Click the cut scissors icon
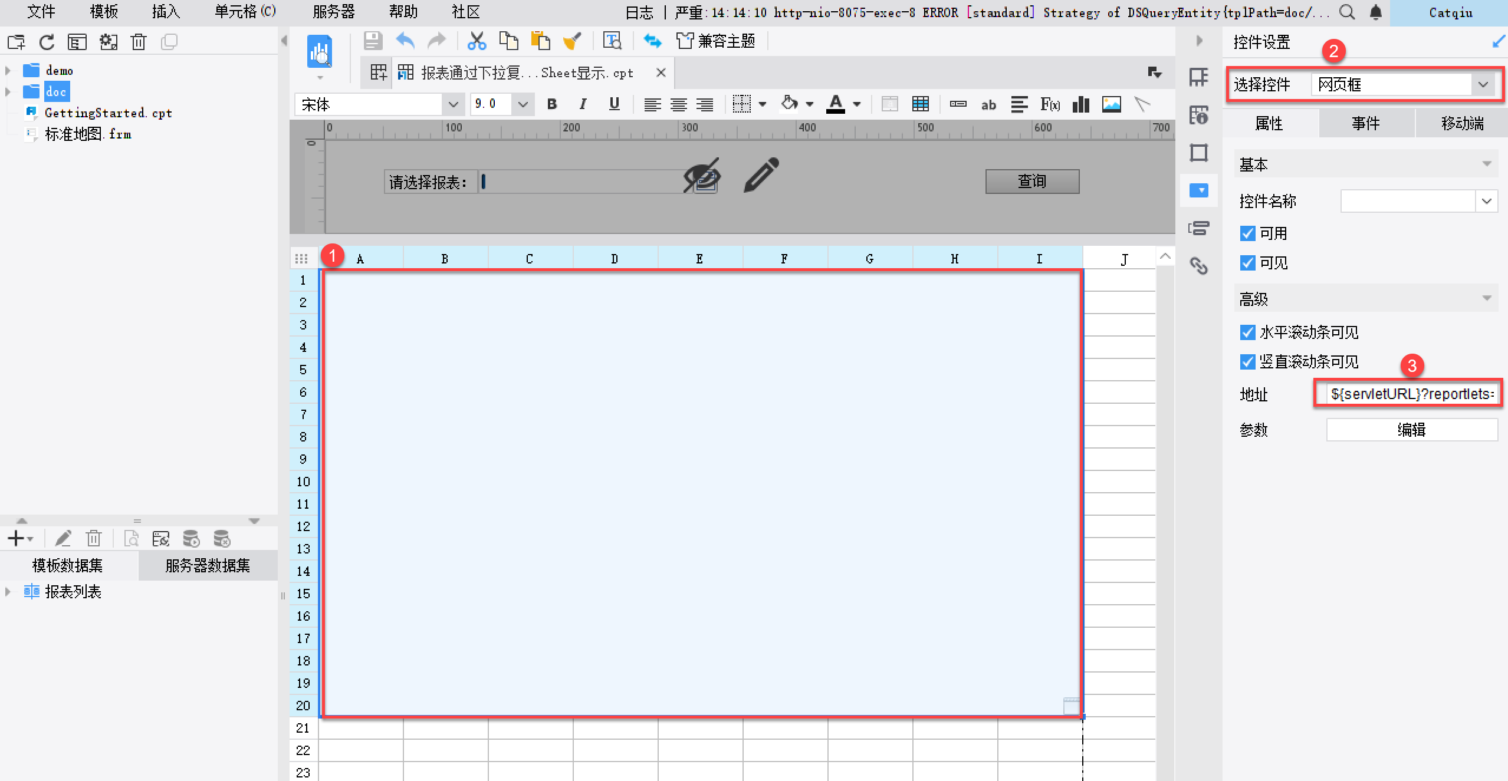 coord(477,41)
